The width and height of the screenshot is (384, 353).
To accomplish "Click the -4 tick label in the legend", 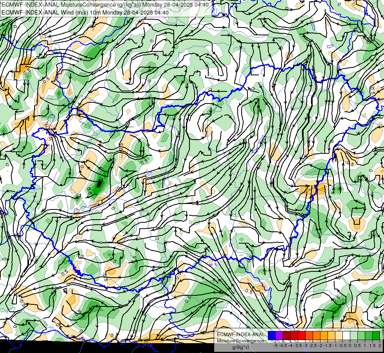I will [x=290, y=346].
